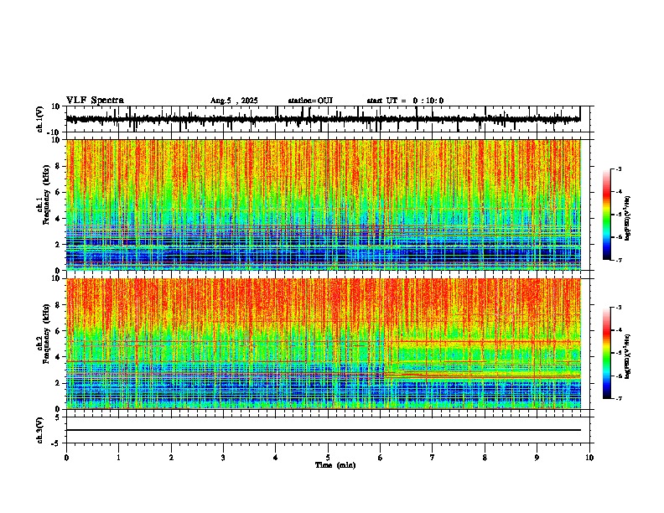Viewport: 664px width, 513px height.
Task: Click the ch.1 color scale log(PSD) unit label
Action: click(x=628, y=217)
